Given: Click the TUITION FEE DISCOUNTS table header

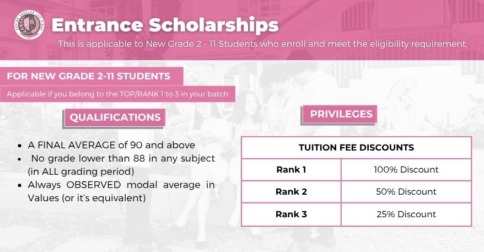Looking at the screenshot, I should 356,148.
